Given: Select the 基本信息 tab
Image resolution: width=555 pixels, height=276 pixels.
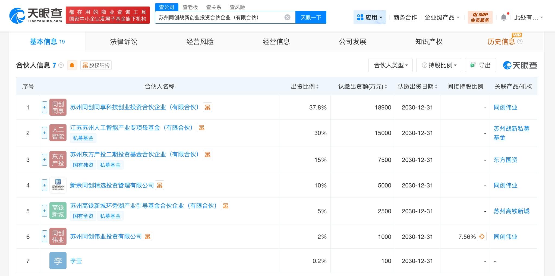Looking at the screenshot, I should [x=47, y=42].
